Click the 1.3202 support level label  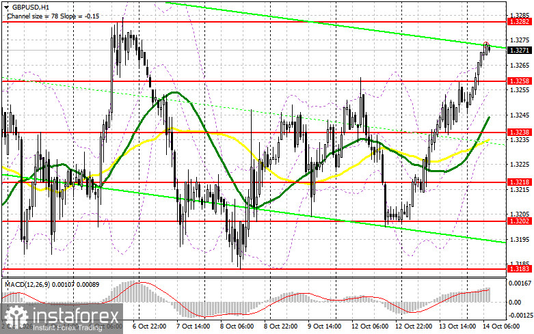(519, 221)
